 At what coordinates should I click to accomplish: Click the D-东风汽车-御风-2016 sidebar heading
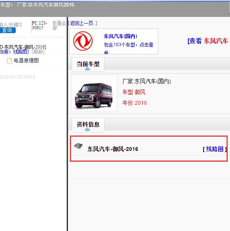click(x=23, y=47)
